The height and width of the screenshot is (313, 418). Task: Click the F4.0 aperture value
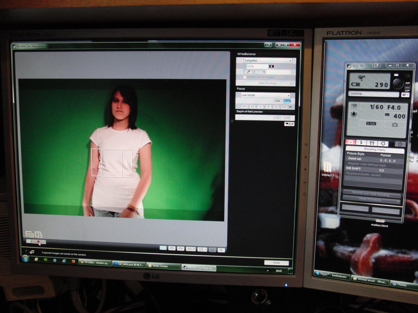(x=394, y=107)
